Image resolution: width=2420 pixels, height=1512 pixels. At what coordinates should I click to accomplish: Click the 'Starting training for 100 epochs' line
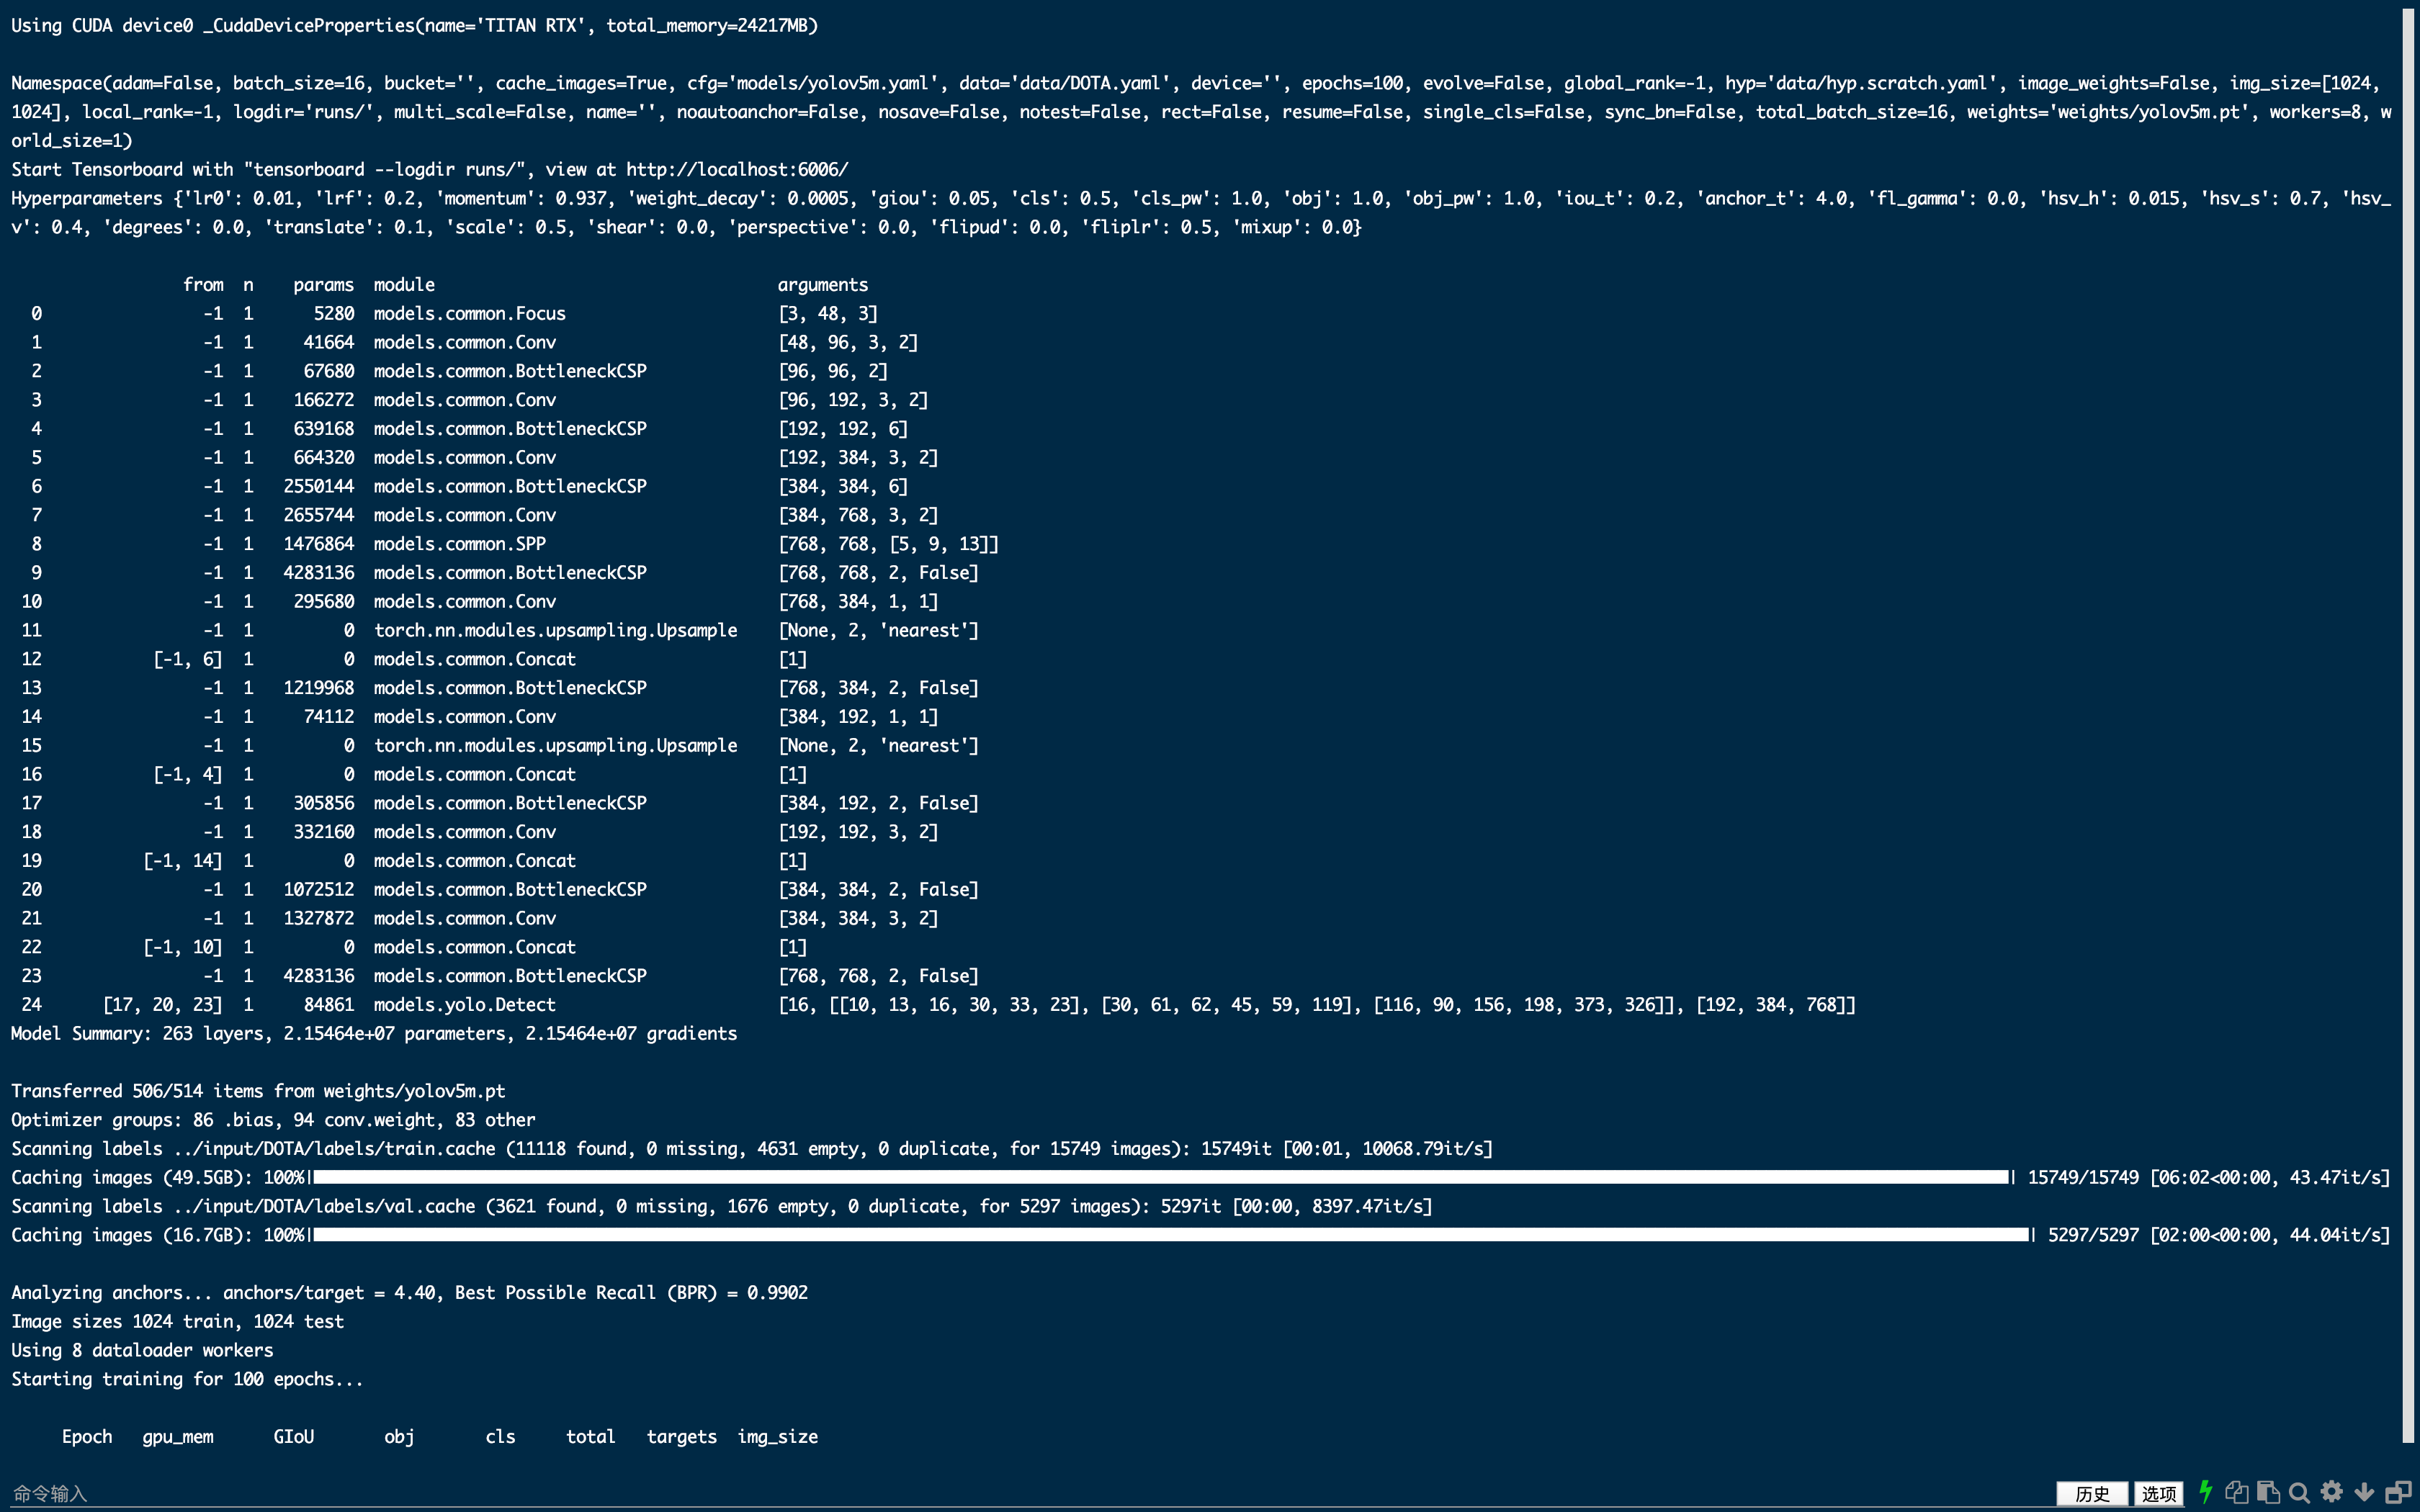[x=187, y=1379]
